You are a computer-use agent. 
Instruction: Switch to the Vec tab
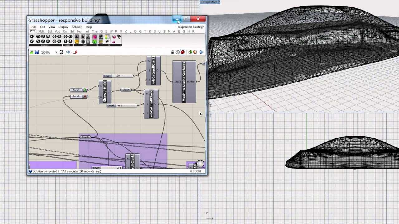[57, 31]
